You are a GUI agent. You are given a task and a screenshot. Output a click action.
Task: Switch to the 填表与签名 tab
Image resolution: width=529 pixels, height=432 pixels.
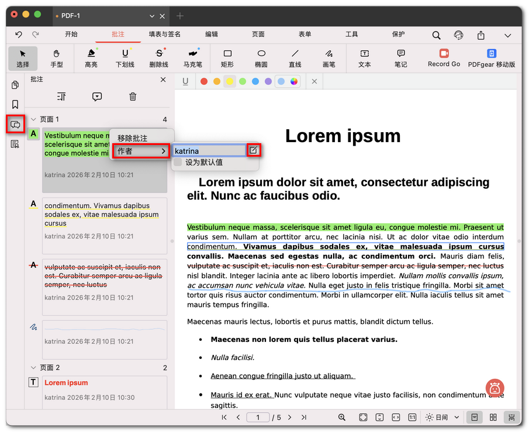(164, 34)
